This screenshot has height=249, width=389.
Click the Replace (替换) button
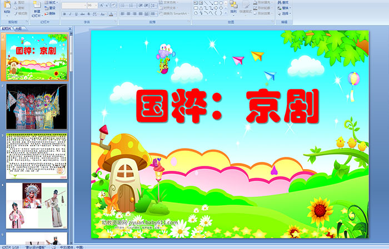[285, 8]
